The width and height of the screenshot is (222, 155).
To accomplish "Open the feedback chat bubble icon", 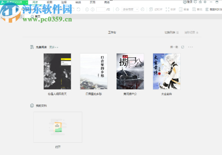I will pyautogui.click(x=195, y=2).
